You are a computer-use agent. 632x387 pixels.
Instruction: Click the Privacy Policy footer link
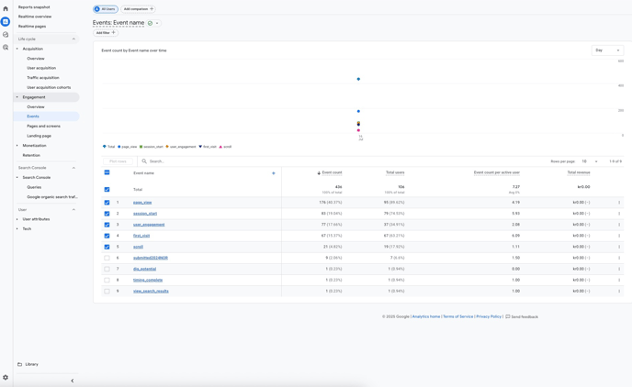(489, 316)
